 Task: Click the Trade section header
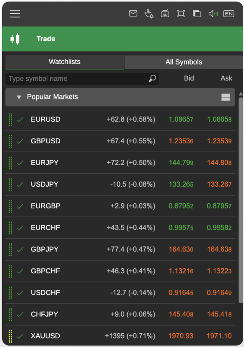[123, 39]
